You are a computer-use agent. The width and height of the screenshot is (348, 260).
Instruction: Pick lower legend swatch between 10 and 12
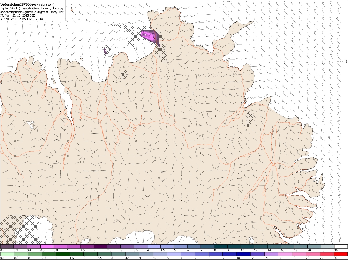pyautogui.click(x=243, y=254)
